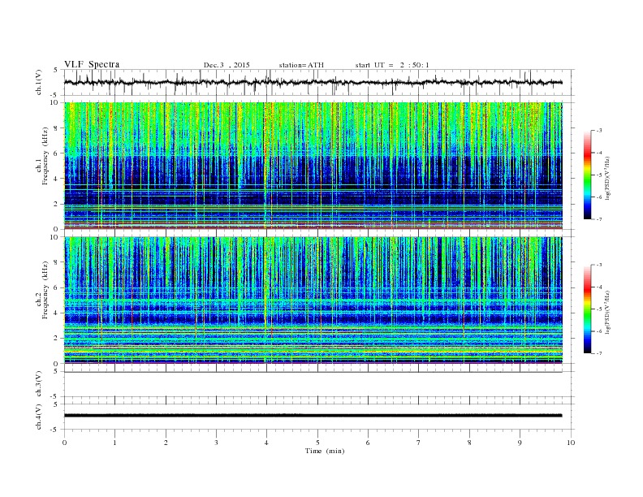Click the ch.2 'Frequency (kHz)' axis label
This screenshot has height=497, width=643.
[45, 291]
